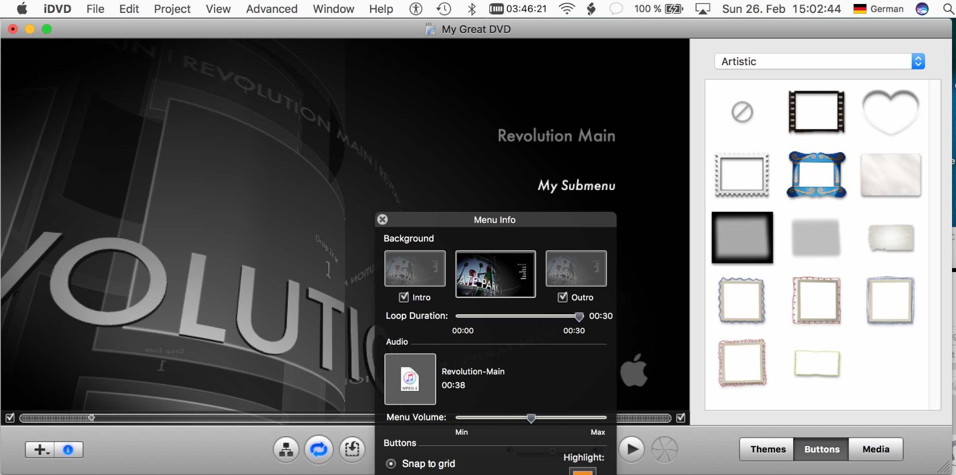
Task: Click the motion loop button
Action: coord(319,450)
